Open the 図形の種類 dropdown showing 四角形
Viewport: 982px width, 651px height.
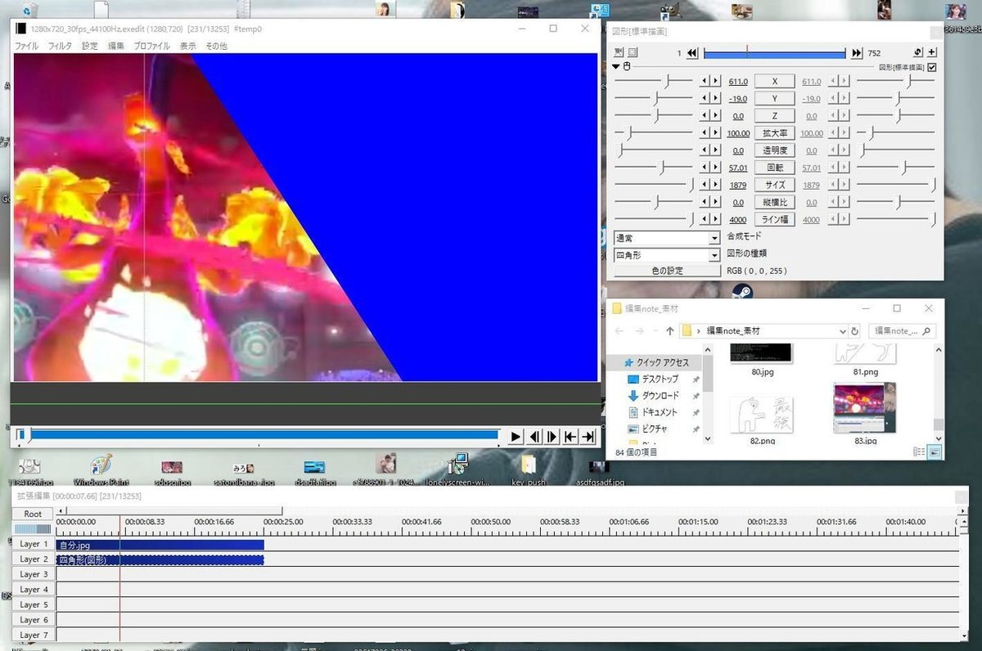tap(667, 255)
